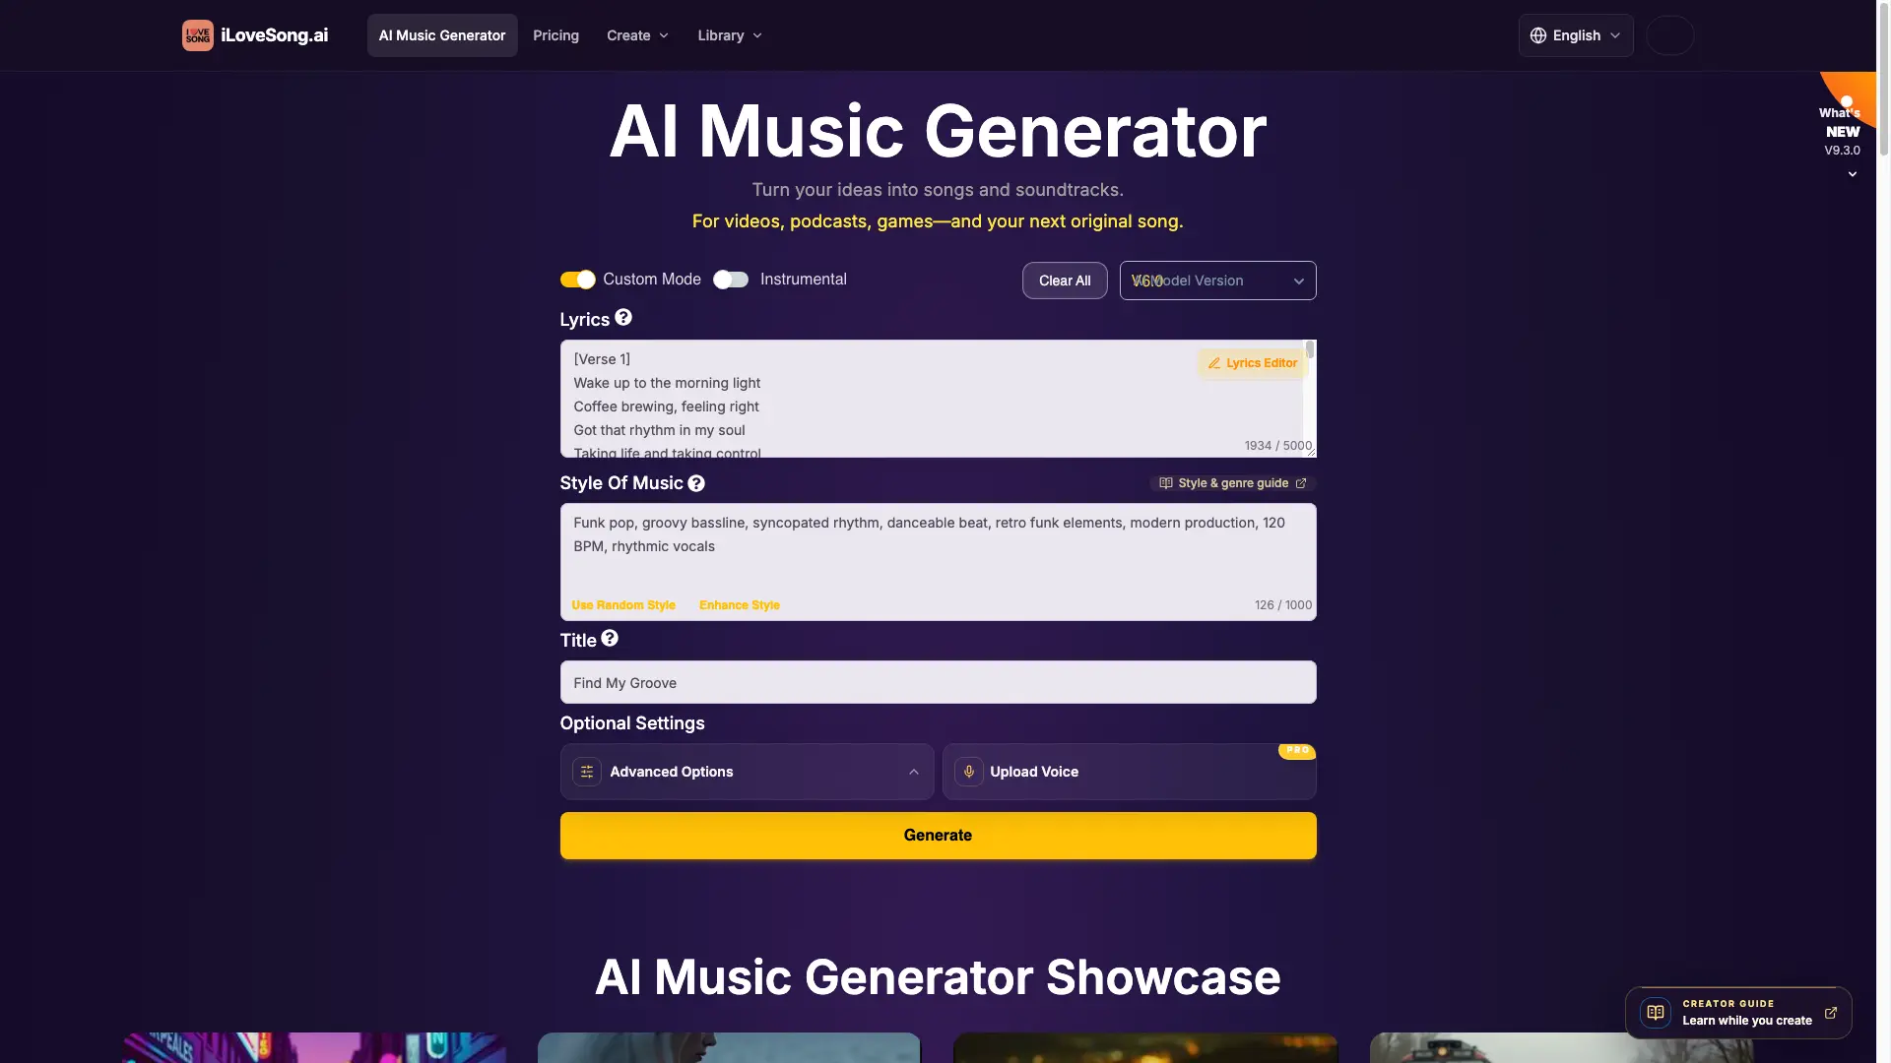The image size is (1891, 1063).
Task: Click the Title help question mark icon
Action: pyautogui.click(x=610, y=639)
